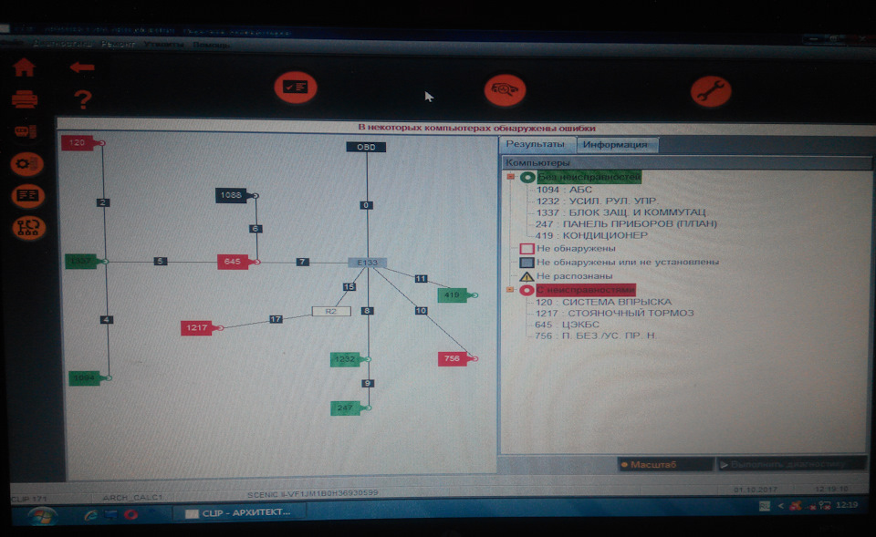Viewport: 876px width, 537px height.
Task: Select the 'С неисправностями' red heading
Action: (586, 290)
